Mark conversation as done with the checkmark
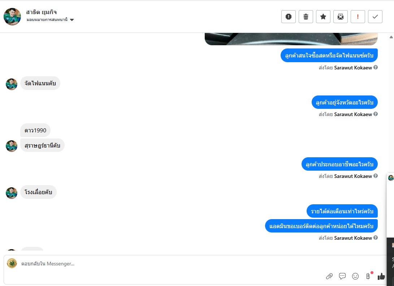 tap(375, 17)
